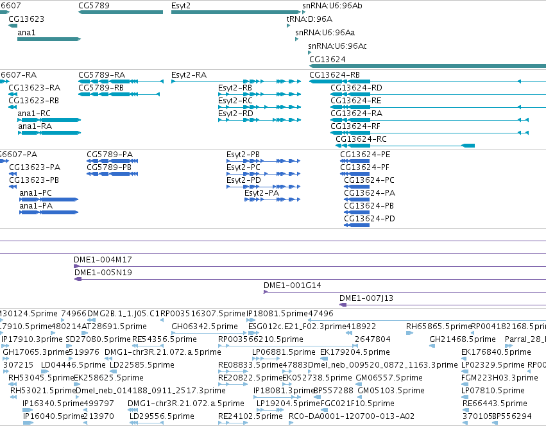The width and height of the screenshot is (546, 426).
Task: Select the GH21468.5prime EST
Action: pyautogui.click(x=432, y=346)
